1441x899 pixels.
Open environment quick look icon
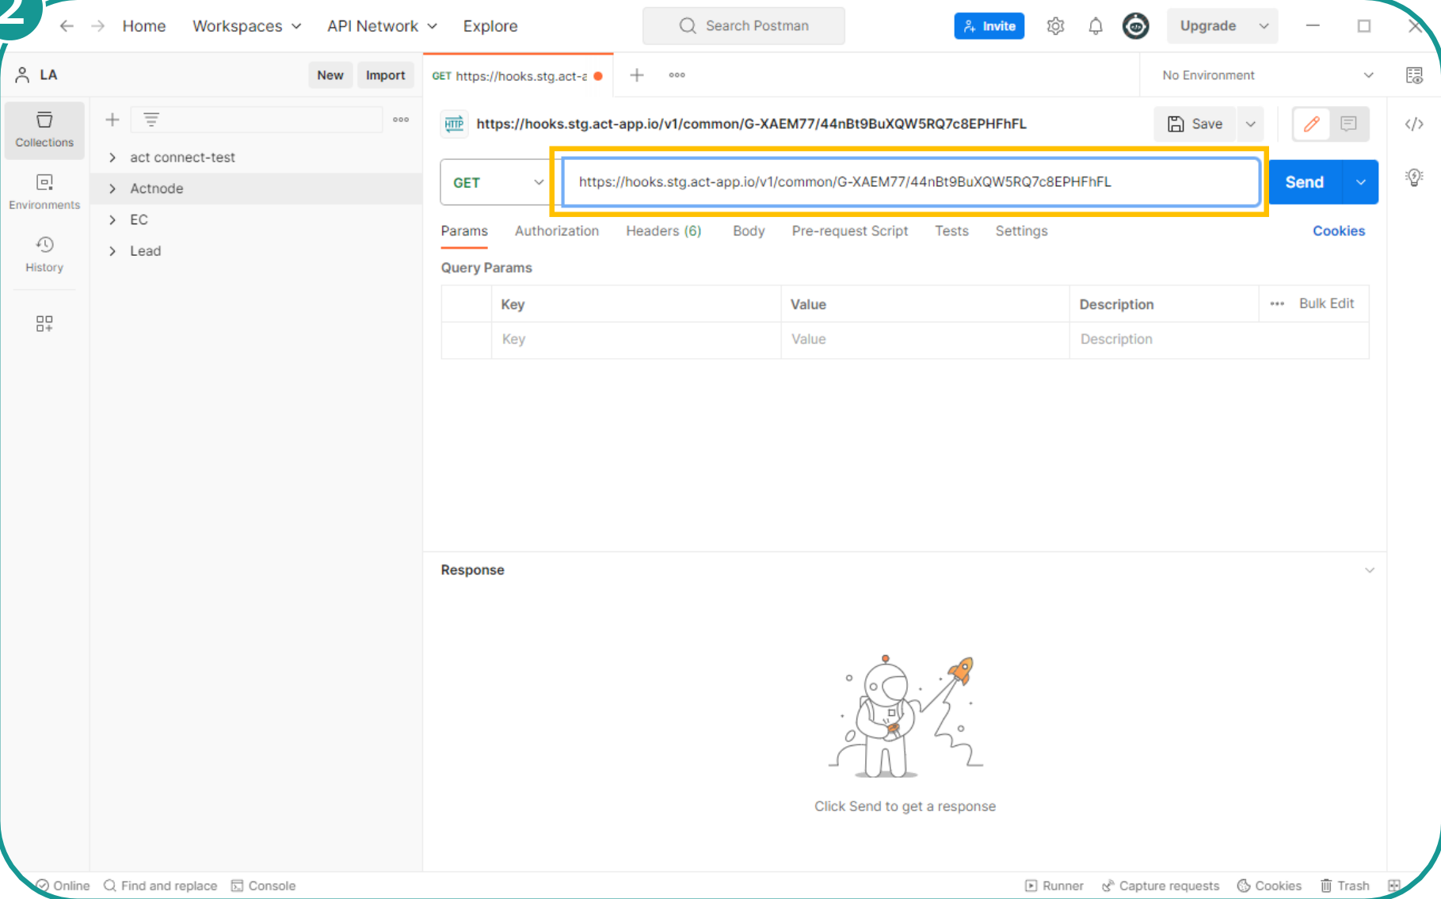(x=1414, y=75)
